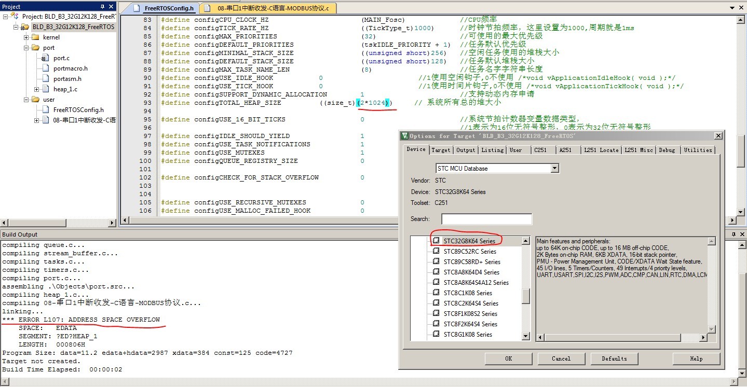The width and height of the screenshot is (747, 387).
Task: Collapse BLD_B3_32G12K128_FreeRTOS target node
Action: click(x=16, y=27)
